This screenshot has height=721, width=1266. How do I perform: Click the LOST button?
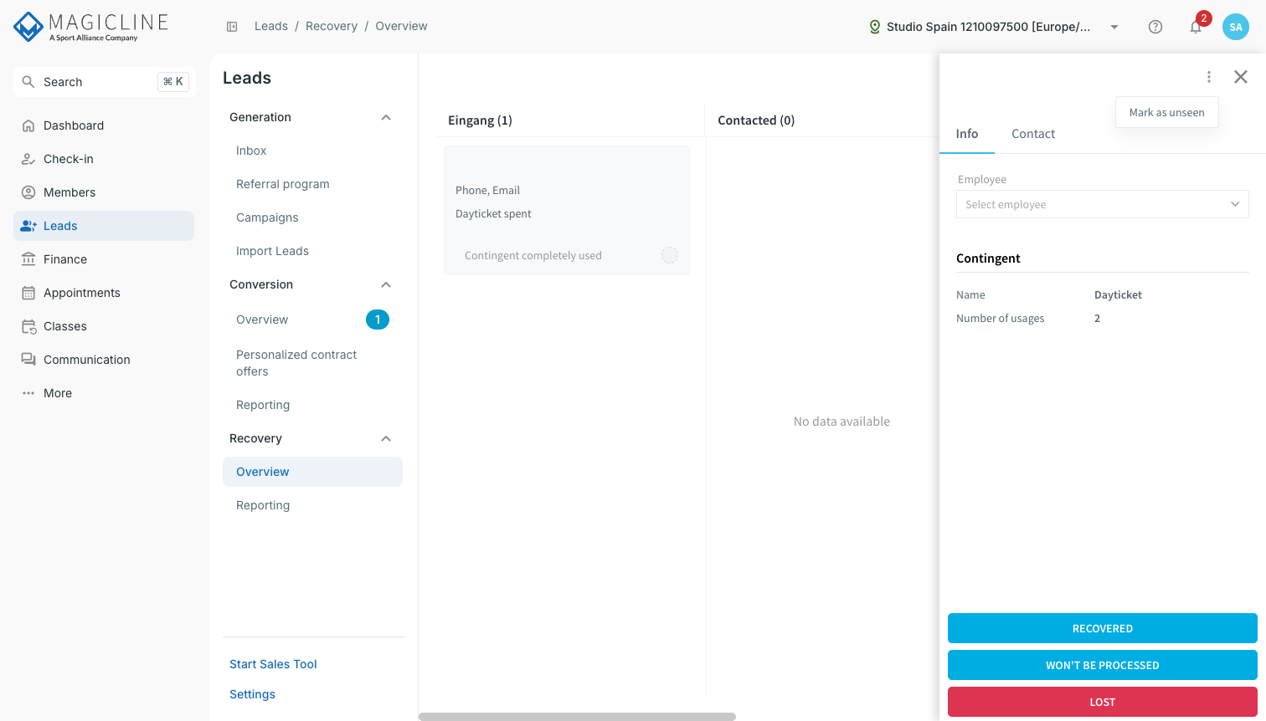[x=1103, y=702]
